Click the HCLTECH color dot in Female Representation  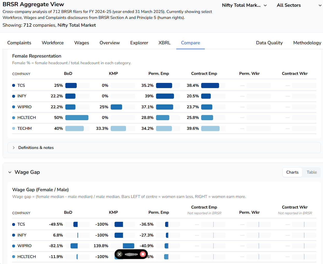pos(14,118)
